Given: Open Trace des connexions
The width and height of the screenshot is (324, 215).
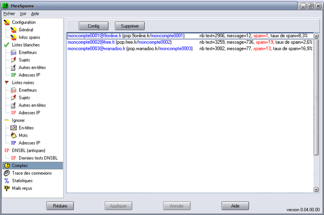Looking at the screenshot, I should pyautogui.click(x=31, y=173).
